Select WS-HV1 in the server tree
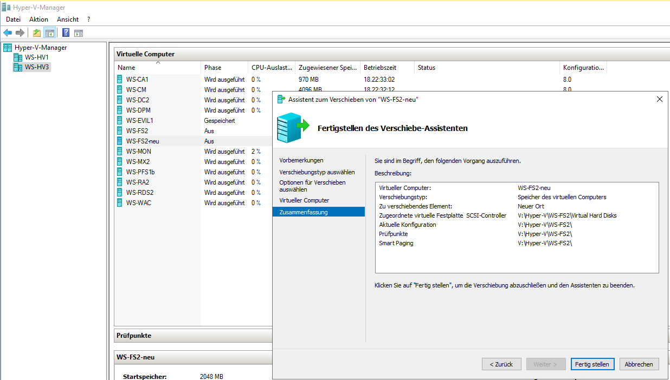Screen dimensions: 670x380 coord(37,57)
